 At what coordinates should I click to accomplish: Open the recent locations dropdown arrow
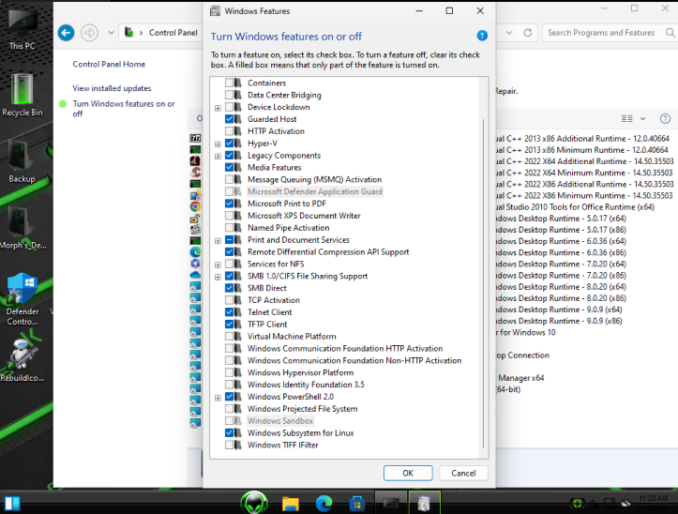pyautogui.click(x=111, y=33)
